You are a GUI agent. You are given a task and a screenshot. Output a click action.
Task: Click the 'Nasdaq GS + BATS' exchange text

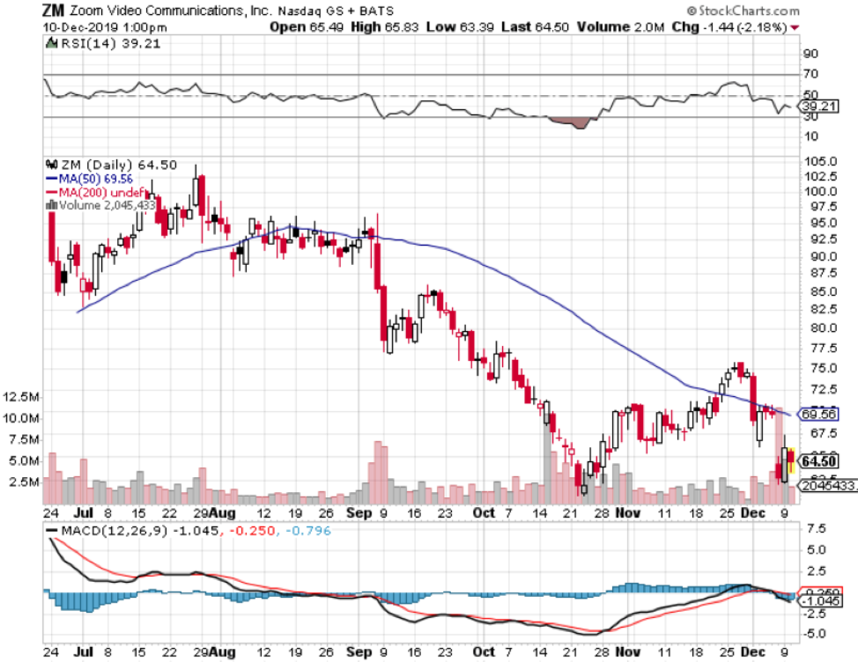coord(336,11)
